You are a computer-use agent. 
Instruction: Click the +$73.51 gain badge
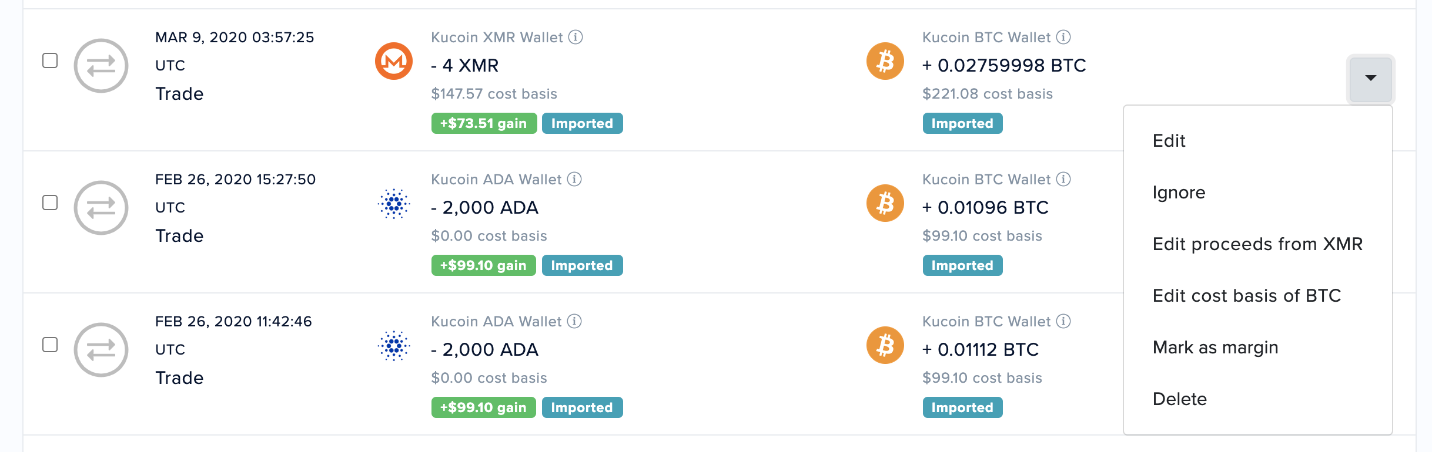click(x=484, y=123)
